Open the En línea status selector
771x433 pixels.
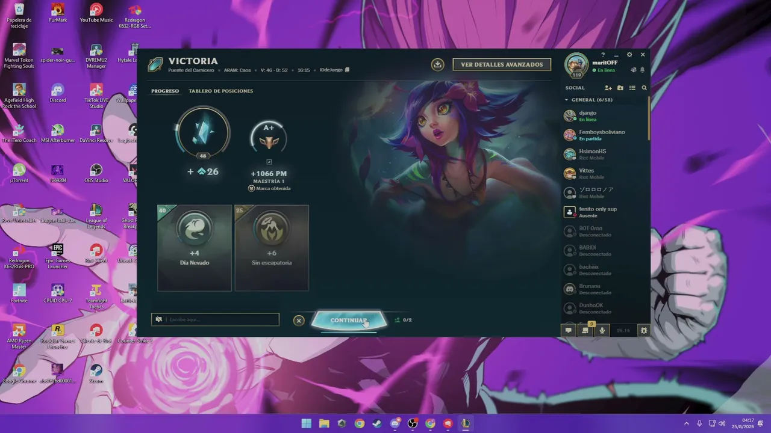pyautogui.click(x=604, y=70)
